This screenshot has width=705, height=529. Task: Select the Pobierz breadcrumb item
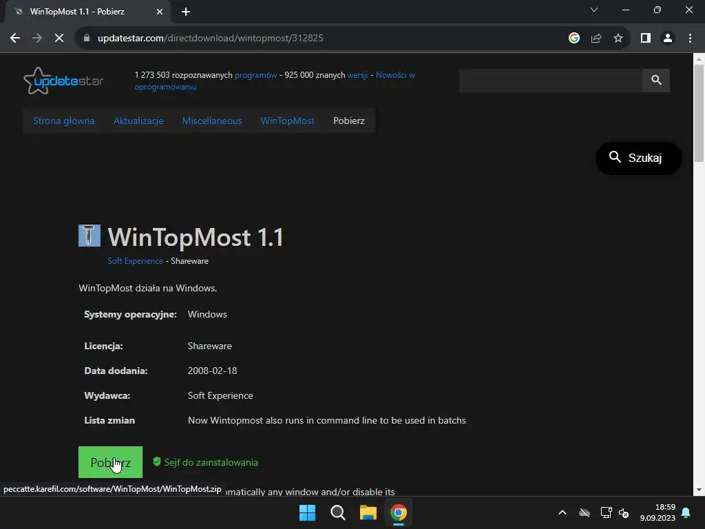pyautogui.click(x=349, y=121)
